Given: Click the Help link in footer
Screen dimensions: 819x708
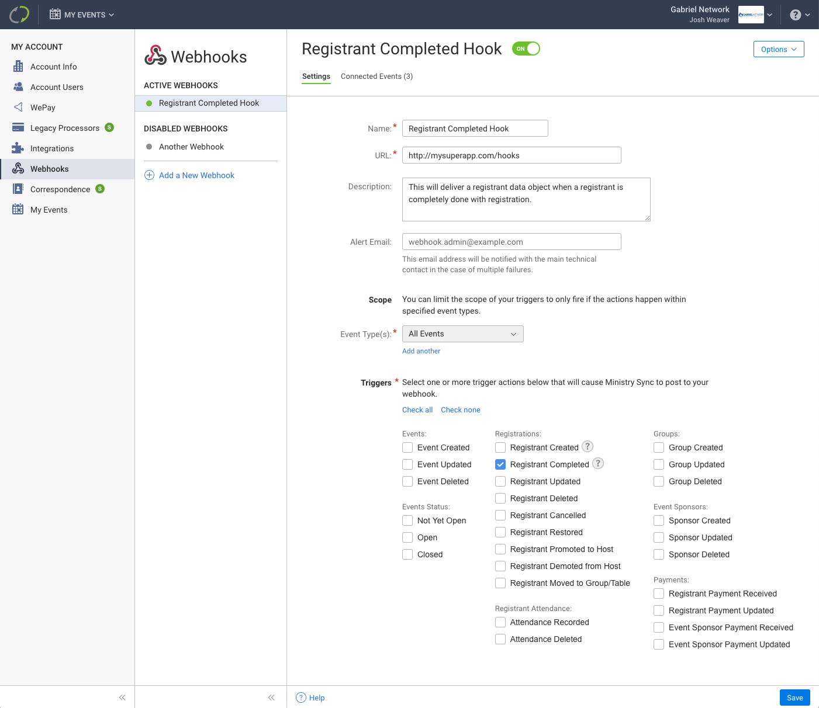Looking at the screenshot, I should [x=317, y=698].
